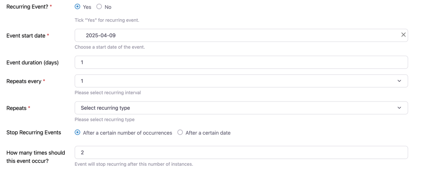This screenshot has width=421, height=172.
Task: Click the Event duration (days) label
Action: 32,63
